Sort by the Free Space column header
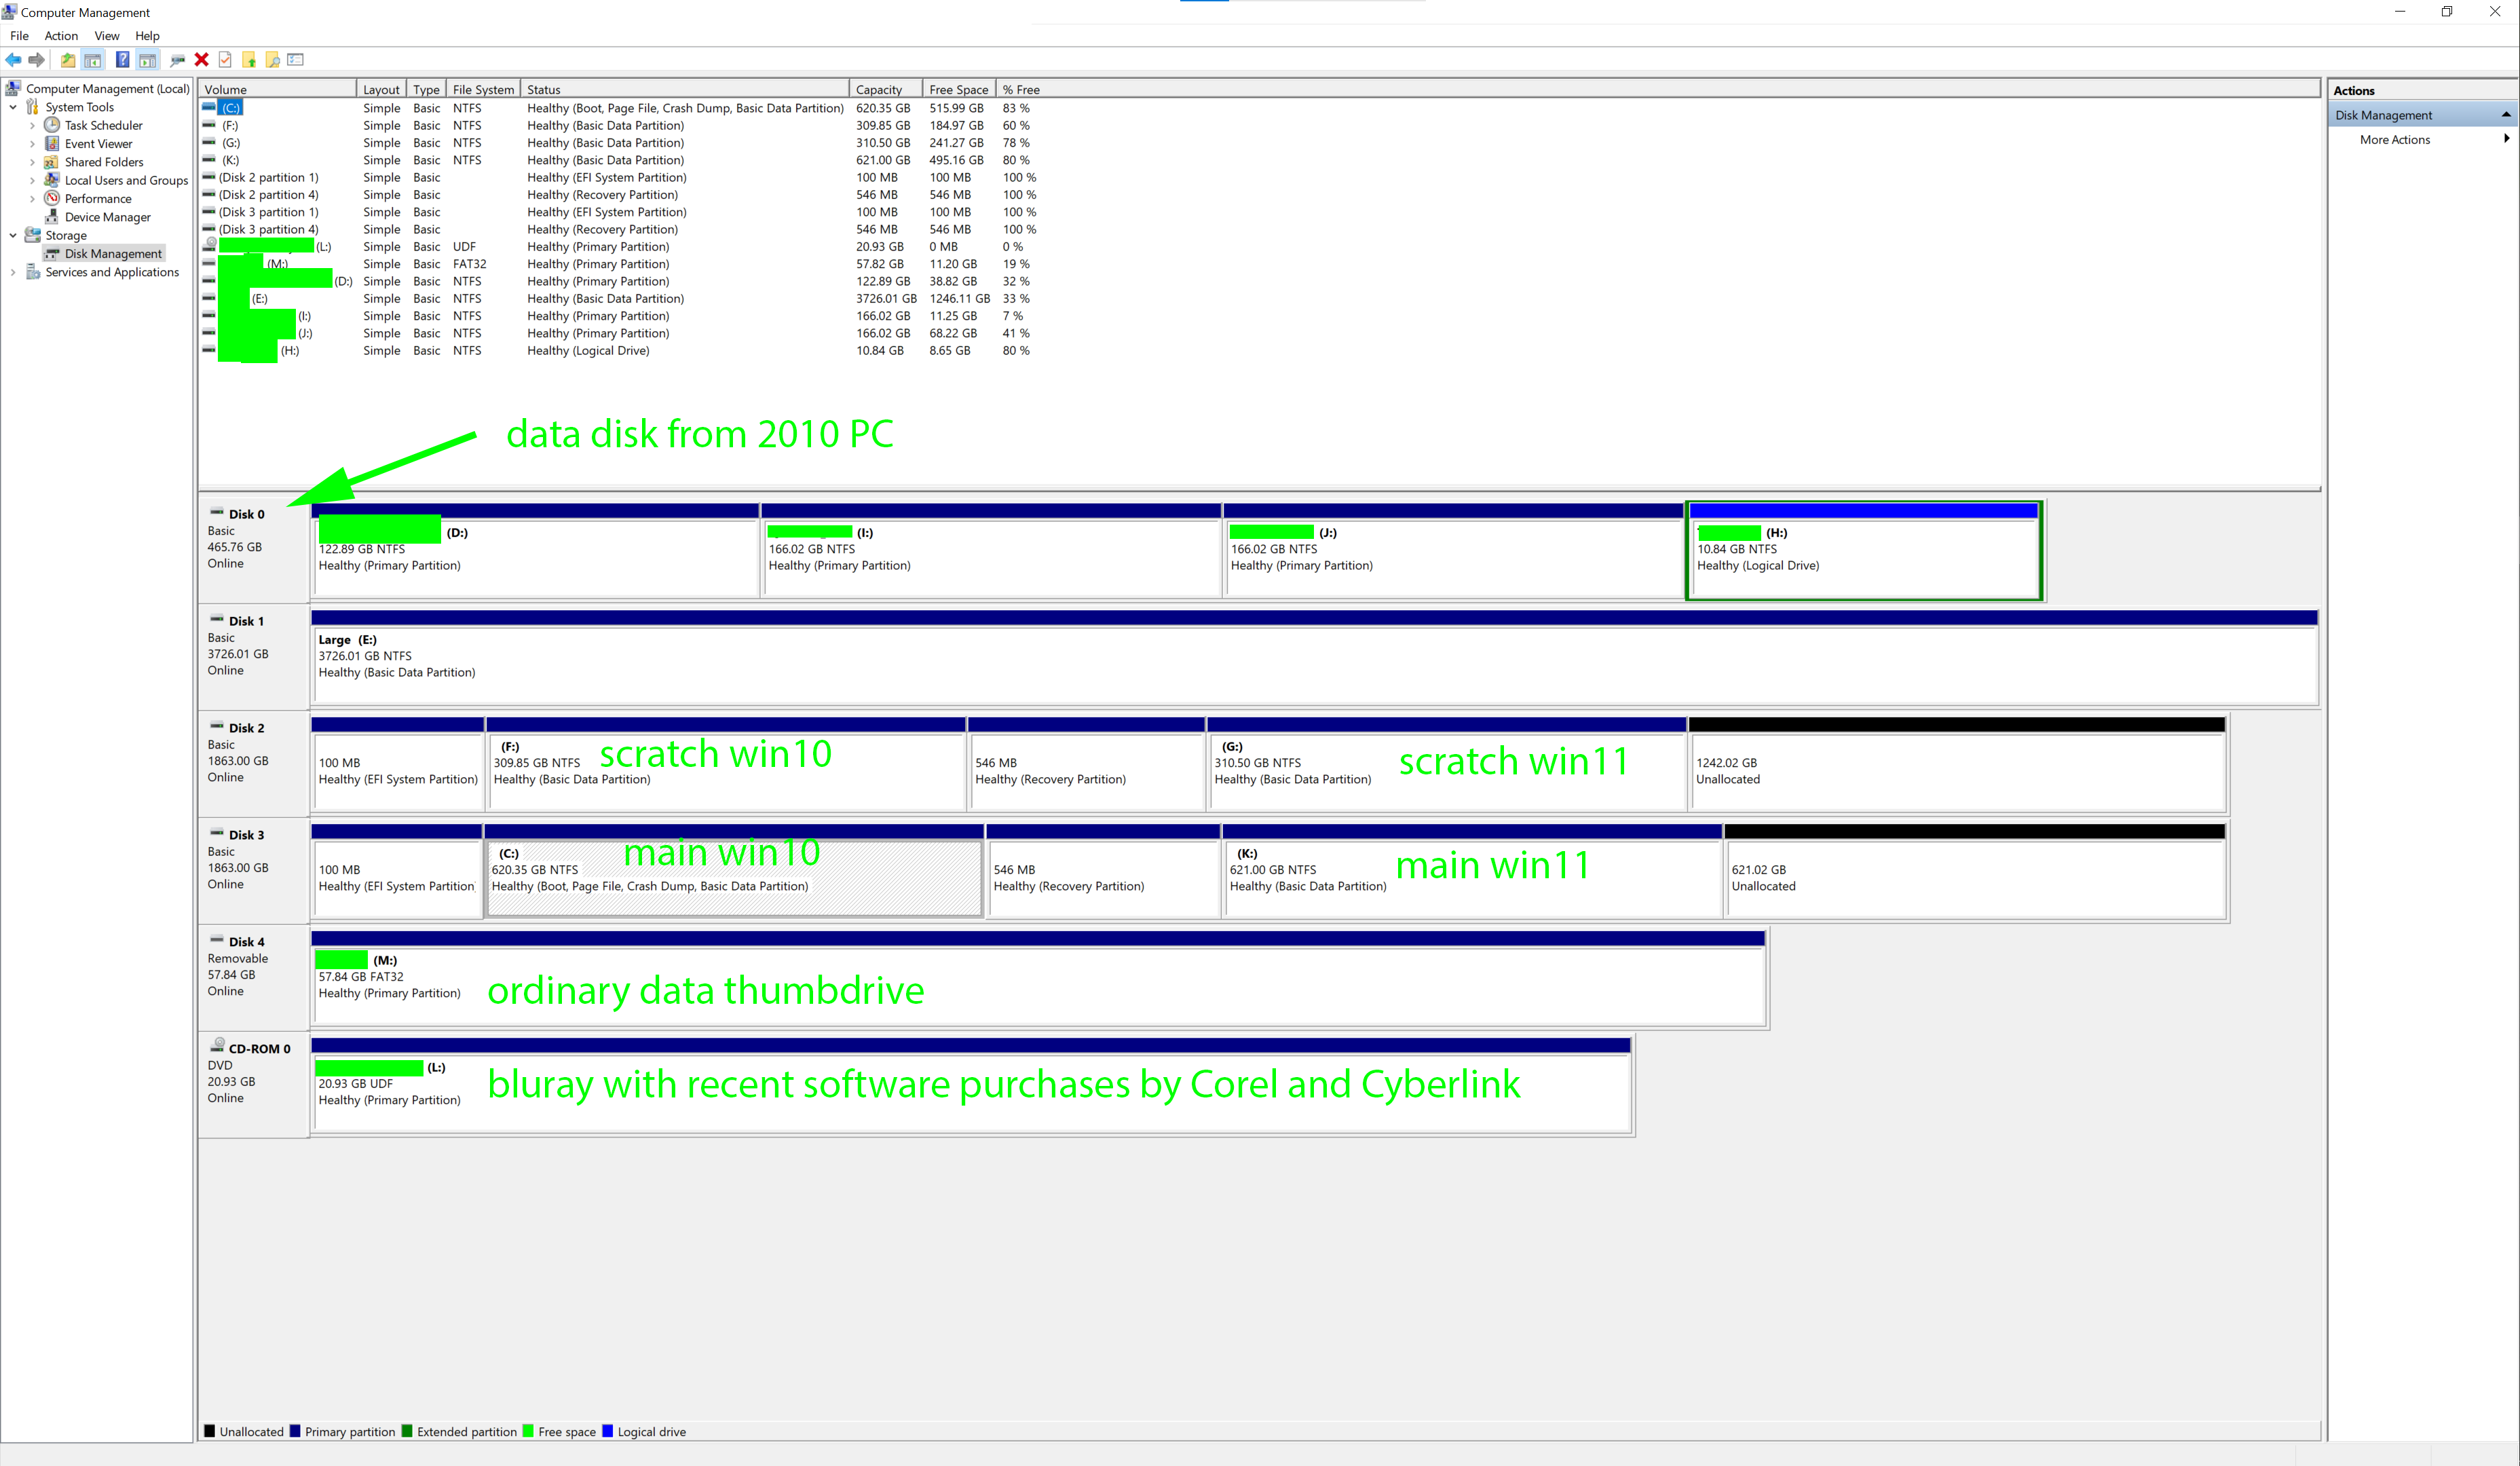Viewport: 2520px width, 1466px height. [x=959, y=90]
